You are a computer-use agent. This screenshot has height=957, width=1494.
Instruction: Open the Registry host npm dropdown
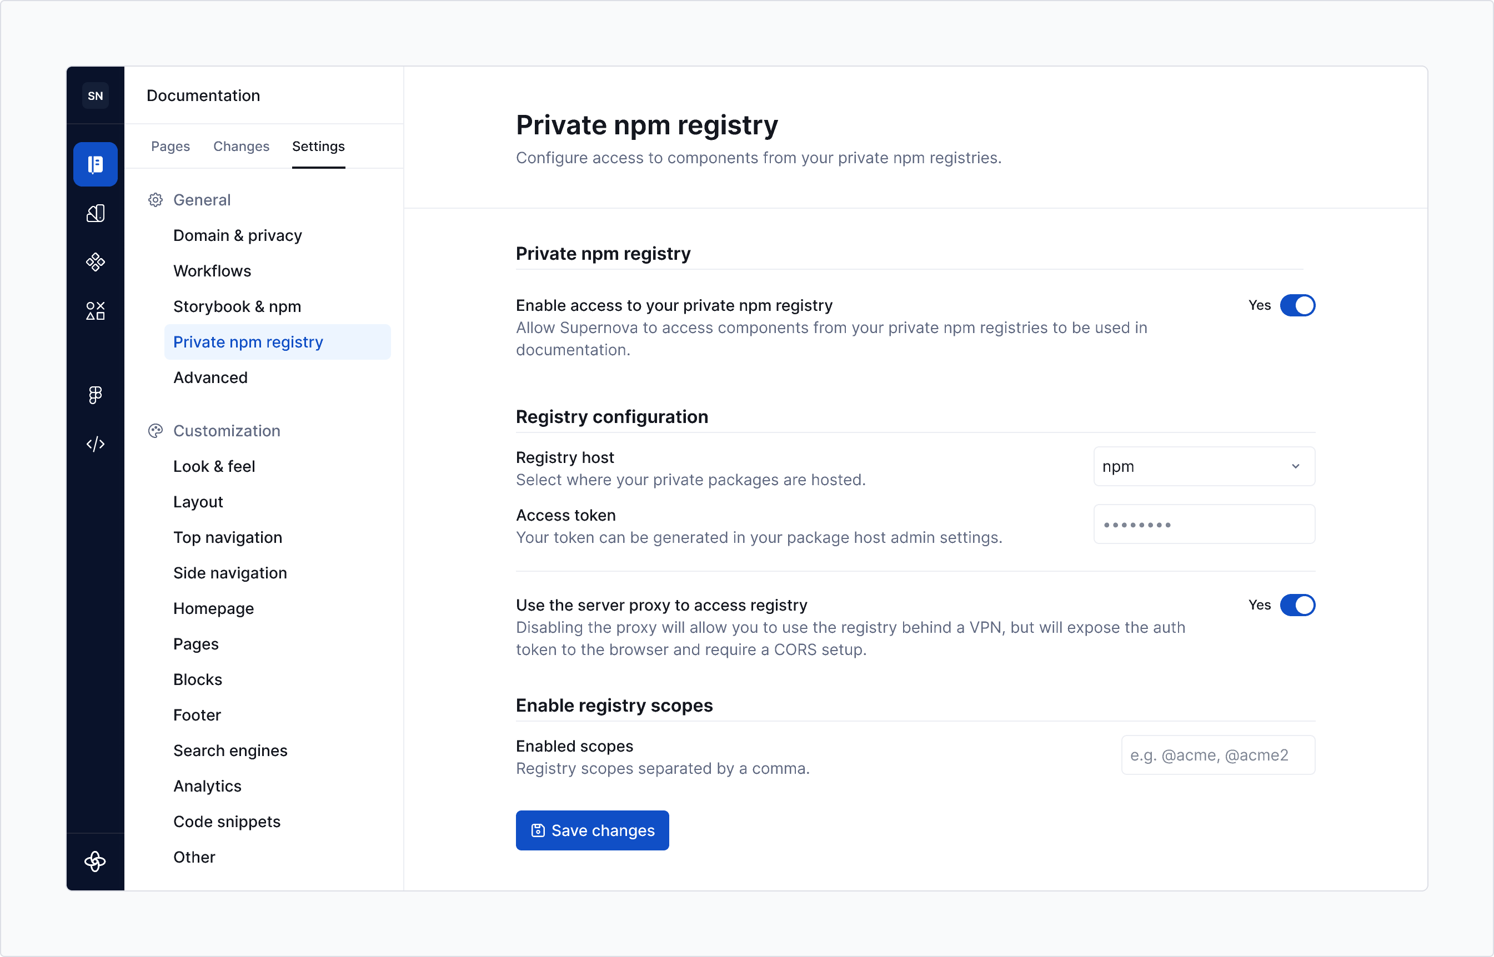pos(1204,466)
